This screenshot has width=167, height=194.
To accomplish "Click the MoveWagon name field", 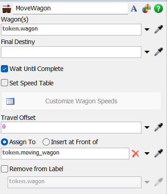I will [x=70, y=9].
